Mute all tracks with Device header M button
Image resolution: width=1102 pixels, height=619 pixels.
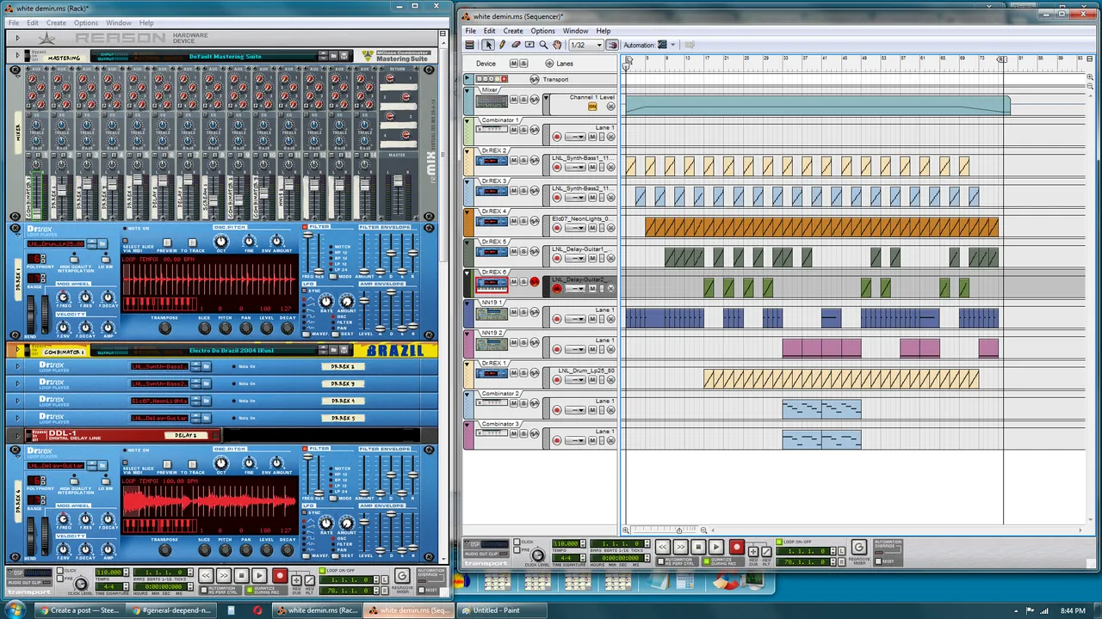pyautogui.click(x=514, y=64)
